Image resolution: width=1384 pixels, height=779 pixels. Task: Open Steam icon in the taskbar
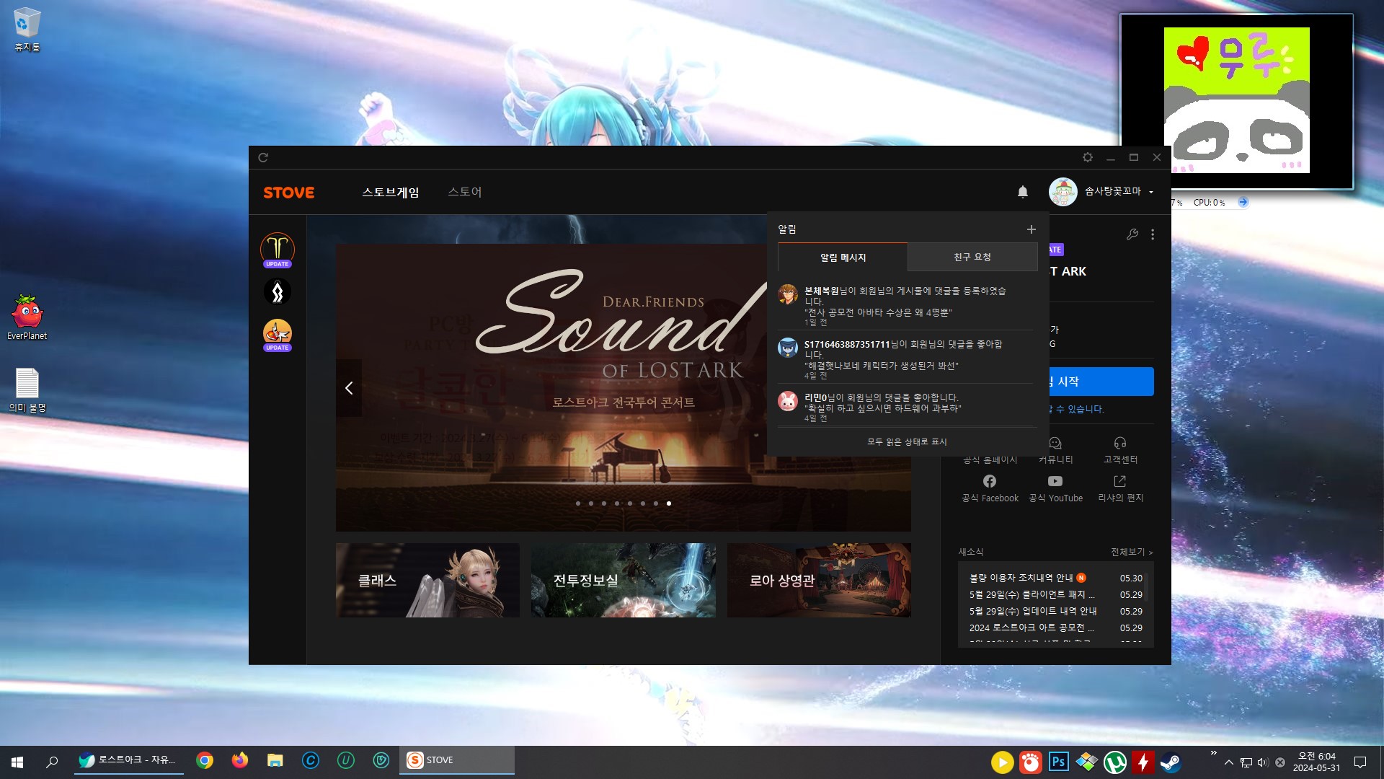(x=1171, y=762)
